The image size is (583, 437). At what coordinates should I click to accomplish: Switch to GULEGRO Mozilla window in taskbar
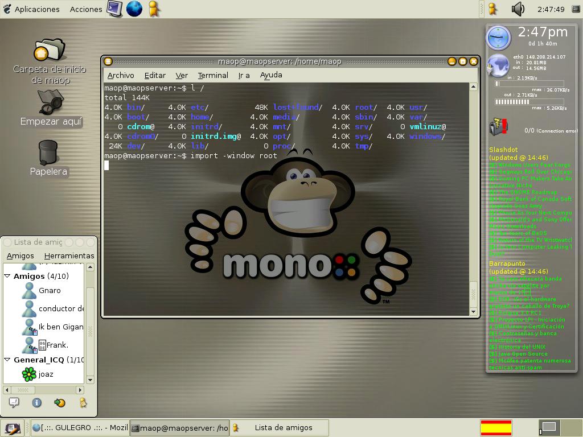tap(80, 428)
